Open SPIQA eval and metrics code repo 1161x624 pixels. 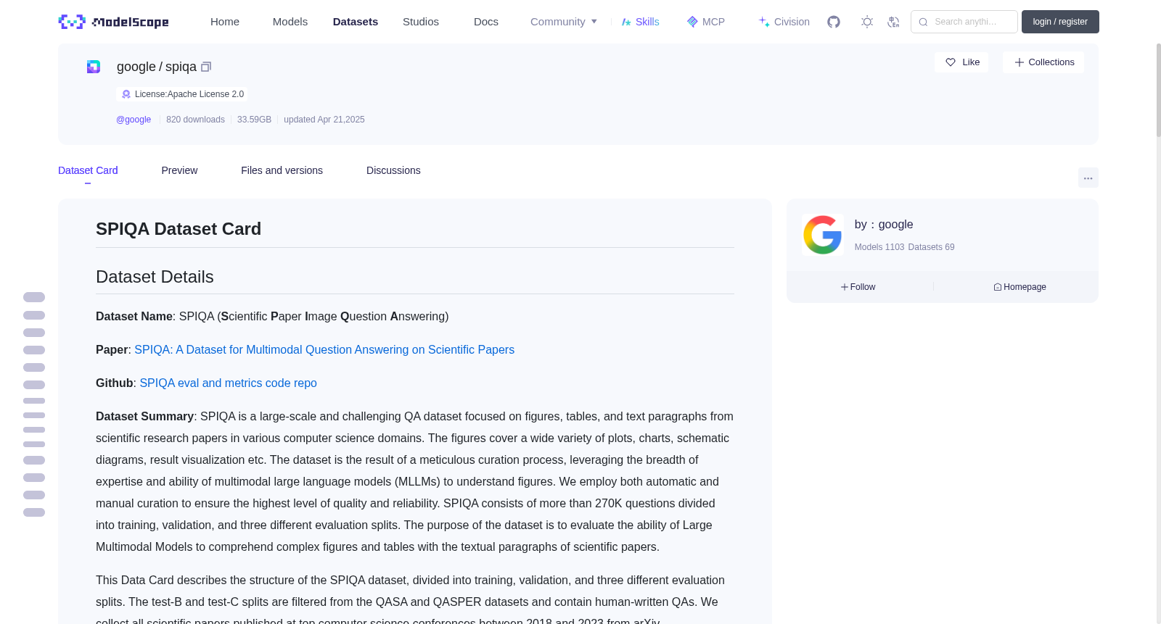[228, 383]
